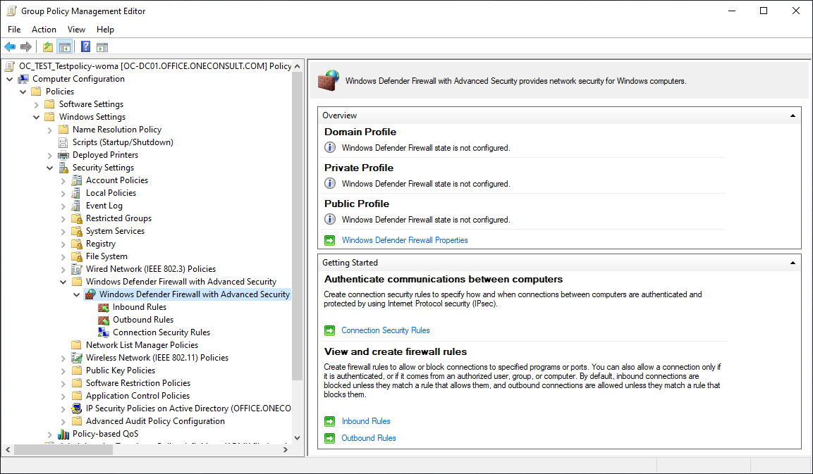
Task: Click the Outbound Rules link in Getting Started
Action: pos(369,438)
